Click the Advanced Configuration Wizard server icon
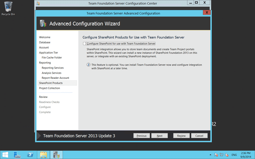The image size is (255, 159). (x=43, y=24)
